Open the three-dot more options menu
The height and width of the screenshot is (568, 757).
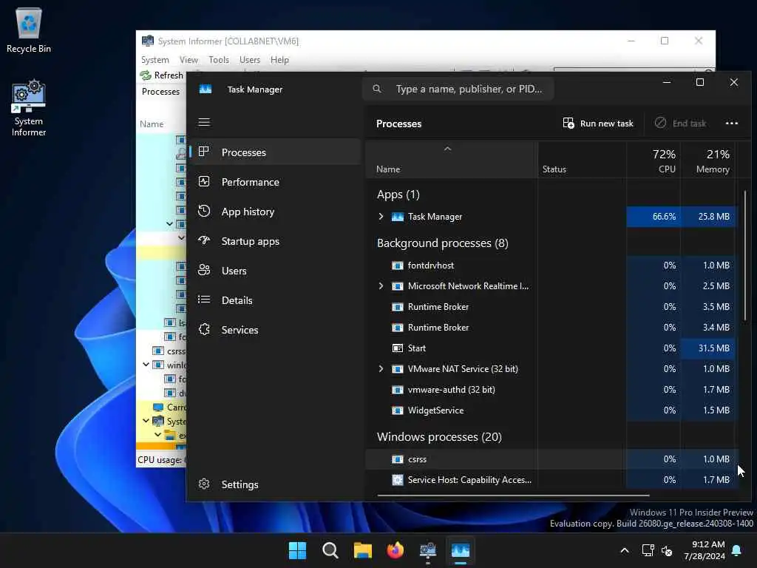(x=731, y=124)
